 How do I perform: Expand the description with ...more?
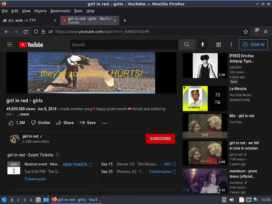tap(23, 114)
